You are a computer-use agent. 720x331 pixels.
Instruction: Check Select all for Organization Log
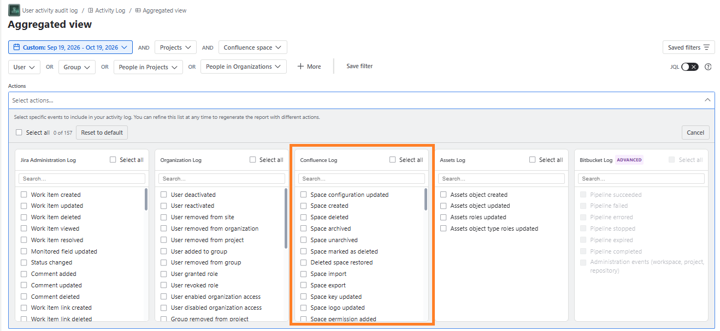253,160
